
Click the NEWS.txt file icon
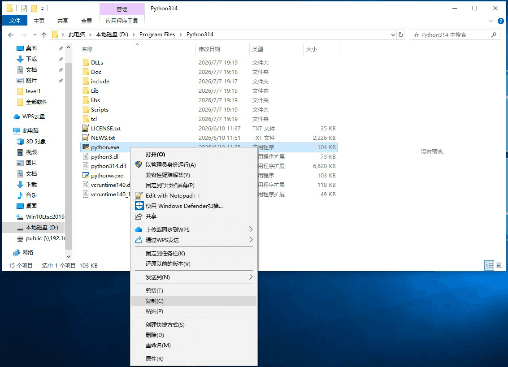(x=86, y=138)
